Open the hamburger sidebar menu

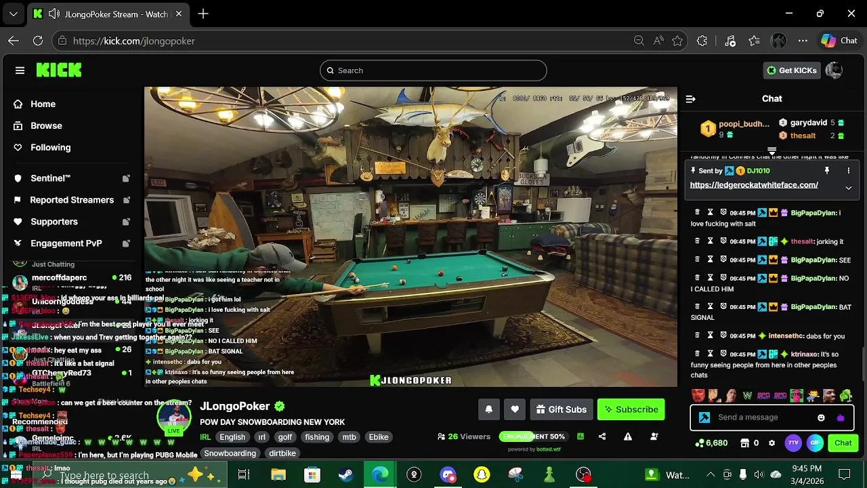point(20,70)
